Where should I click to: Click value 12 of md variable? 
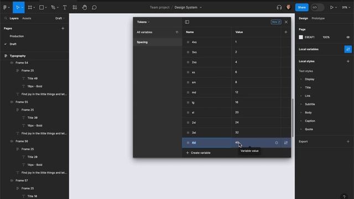click(x=237, y=92)
